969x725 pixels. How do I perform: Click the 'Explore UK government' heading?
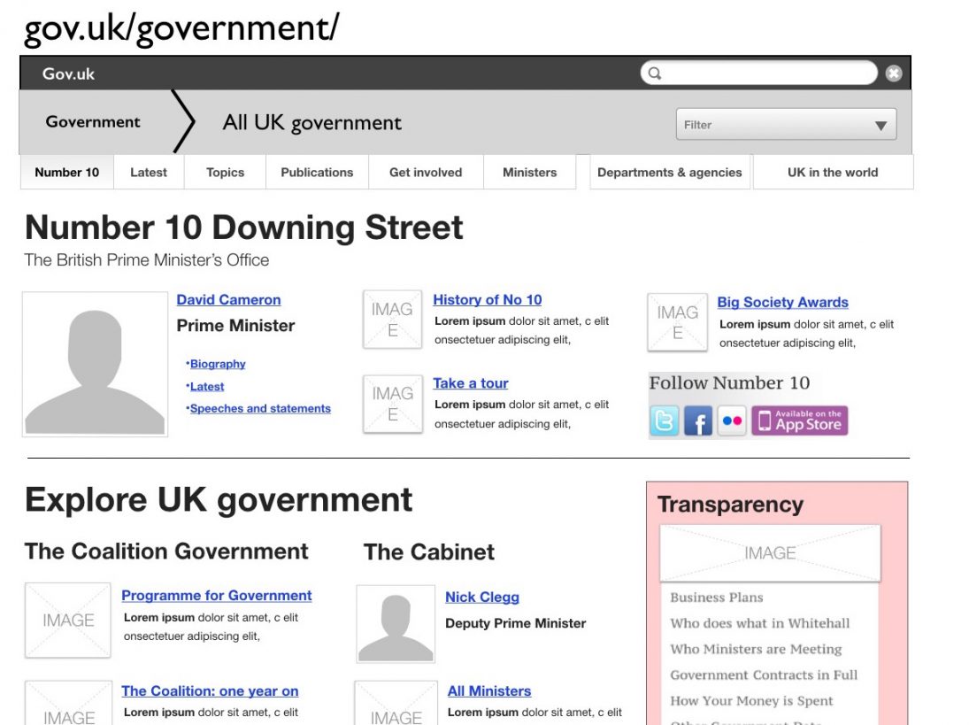[219, 500]
